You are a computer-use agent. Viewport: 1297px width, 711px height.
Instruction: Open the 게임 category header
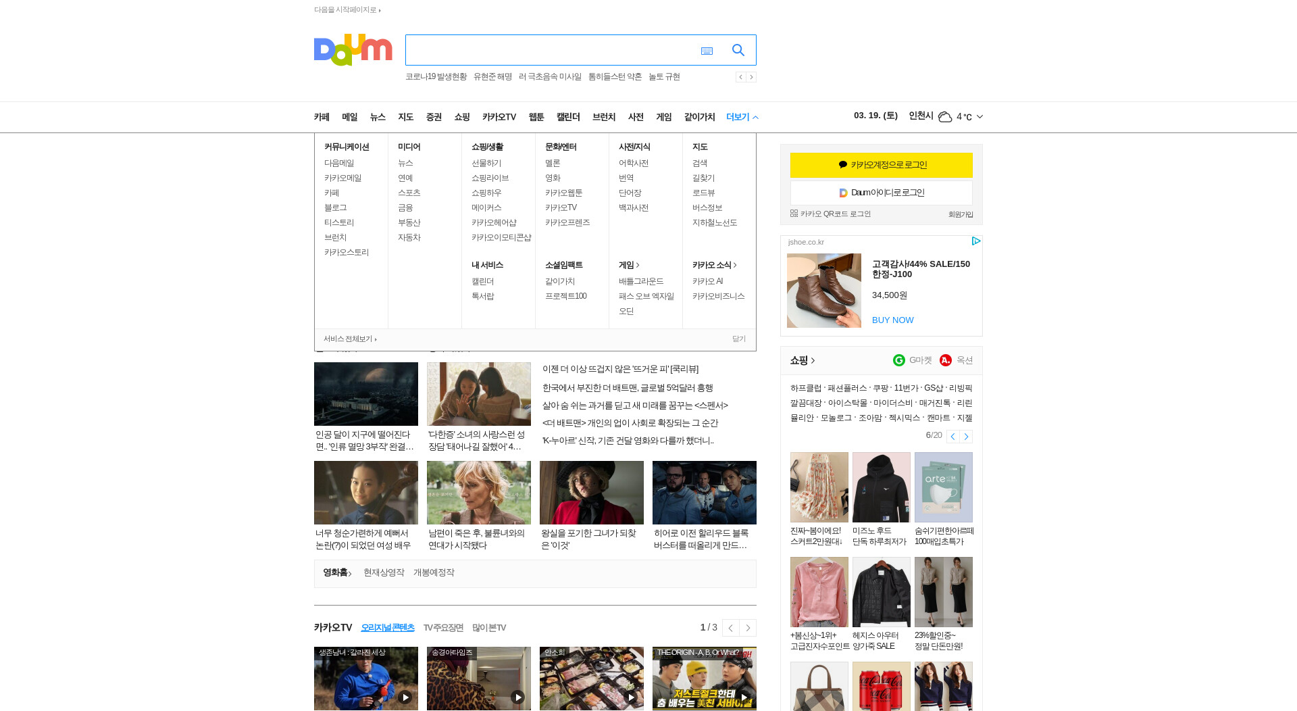pos(629,265)
